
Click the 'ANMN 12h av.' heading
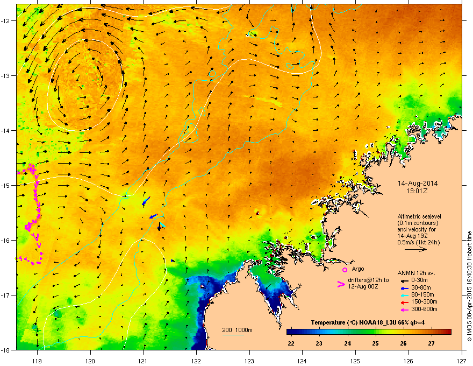click(416, 273)
